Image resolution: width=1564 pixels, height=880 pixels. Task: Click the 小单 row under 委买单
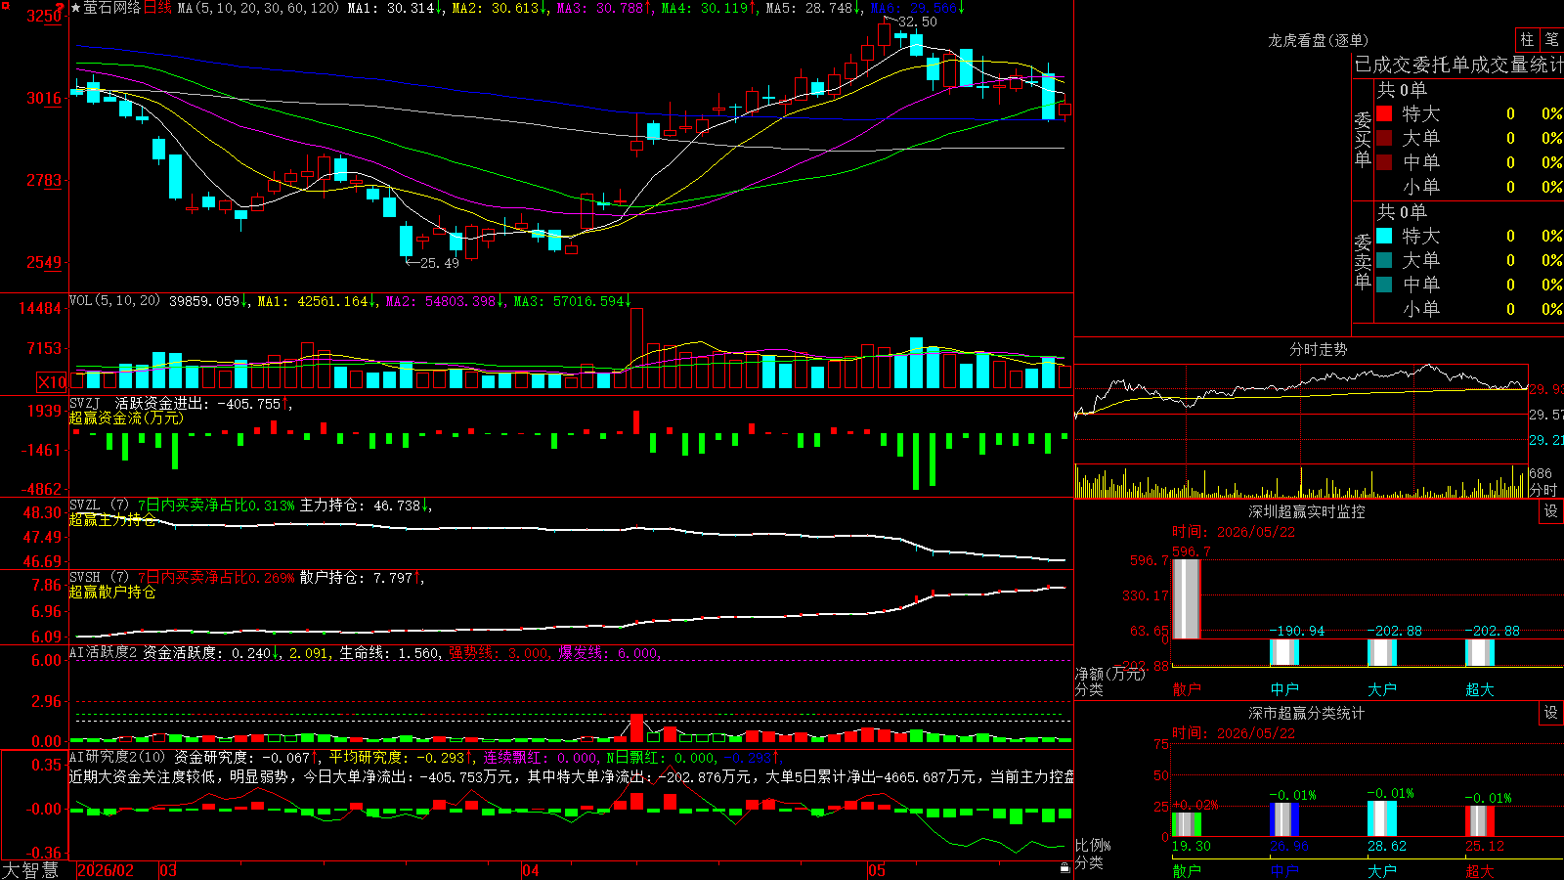(x=1469, y=187)
